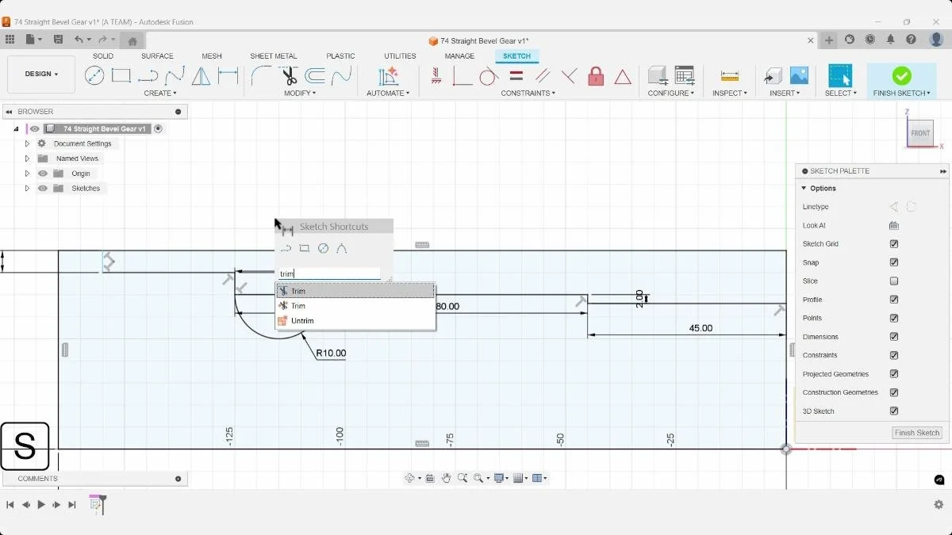Toggle the 3D Sketch checkbox
Viewport: 952px width, 535px height.
point(894,411)
